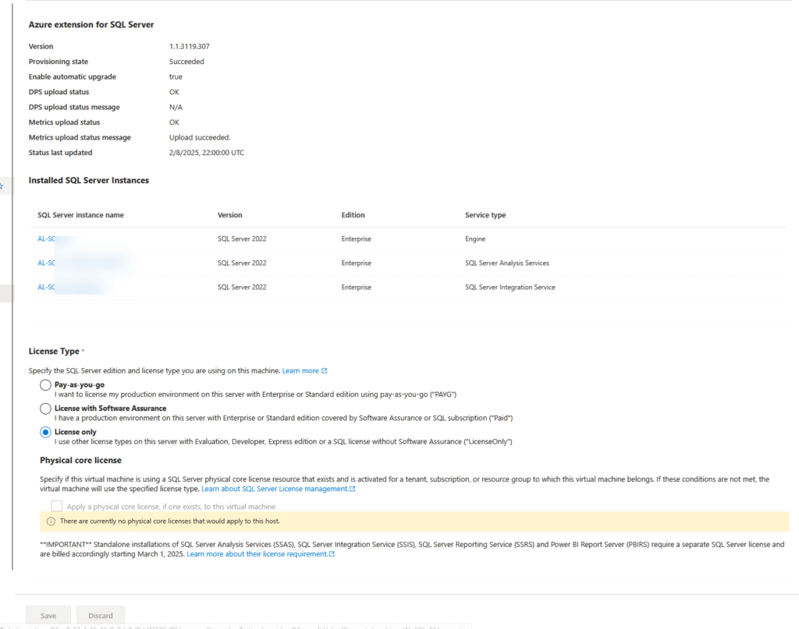
Task: Click the Discard button
Action: coord(101,615)
